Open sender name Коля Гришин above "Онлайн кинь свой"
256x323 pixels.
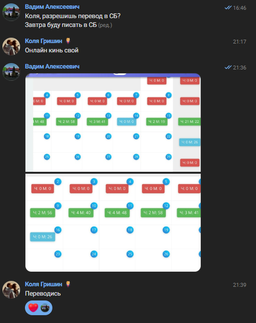tap(44, 41)
